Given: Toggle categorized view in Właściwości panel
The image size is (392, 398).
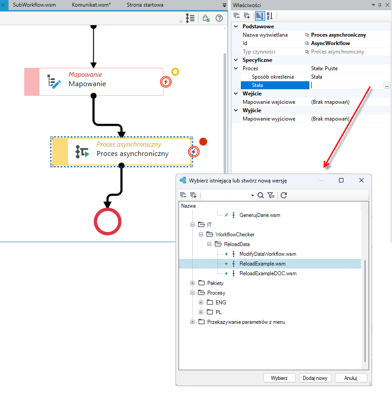Looking at the screenshot, I should 259,16.
